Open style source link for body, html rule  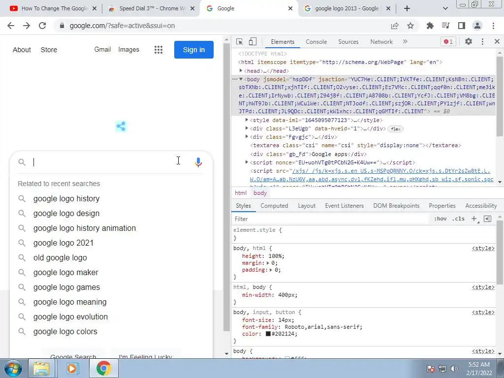click(x=483, y=248)
